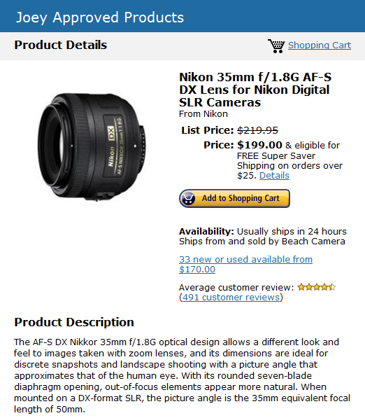This screenshot has height=418, width=365.
Task: Click the first gold rating star
Action: pos(301,287)
